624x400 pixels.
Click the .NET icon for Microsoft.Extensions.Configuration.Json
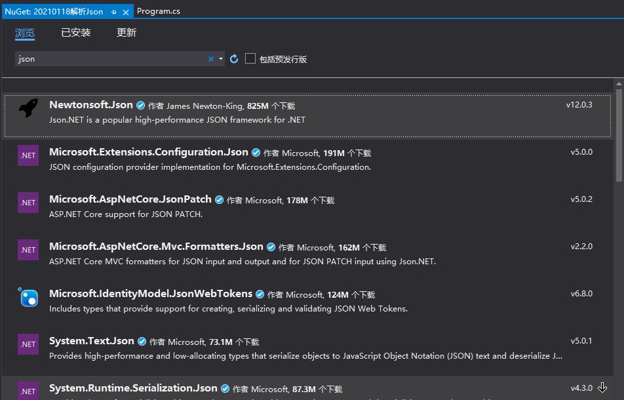coord(28,155)
